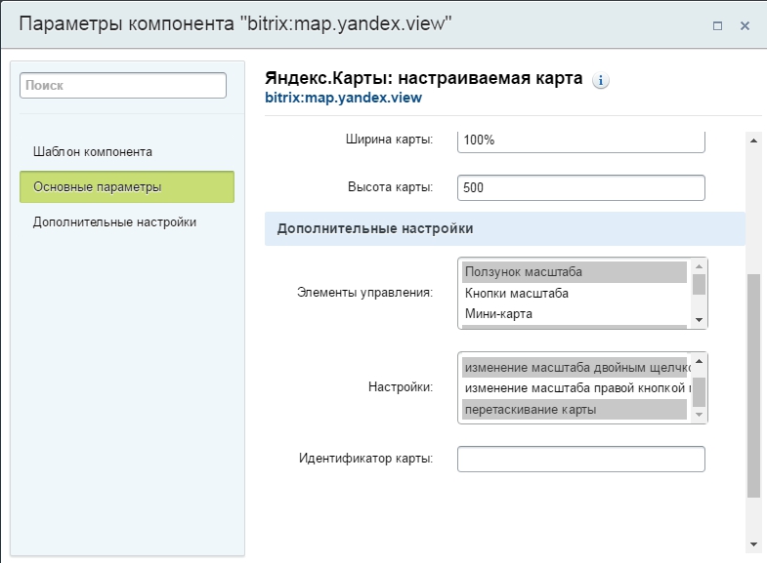Focus the Ширина карты field
767x563 pixels.
(580, 141)
